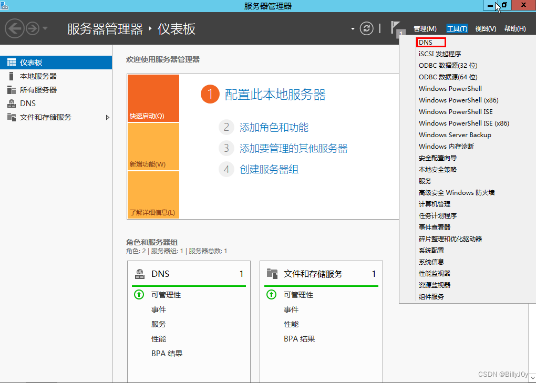This screenshot has width=536, height=383.
Task: Click the forward navigation arrow
Action: pos(33,28)
